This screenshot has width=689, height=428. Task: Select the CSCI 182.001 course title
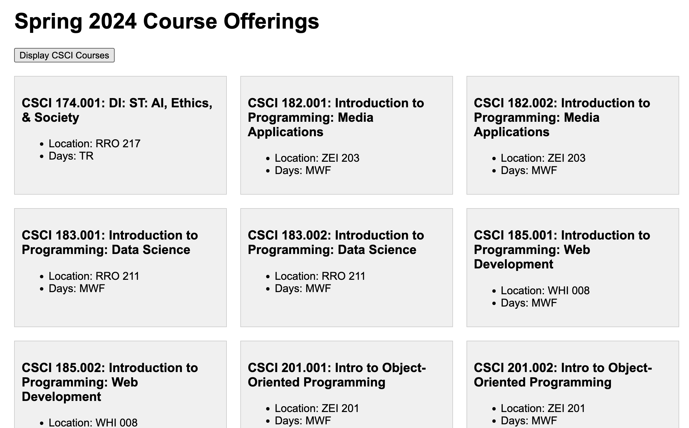pyautogui.click(x=336, y=117)
